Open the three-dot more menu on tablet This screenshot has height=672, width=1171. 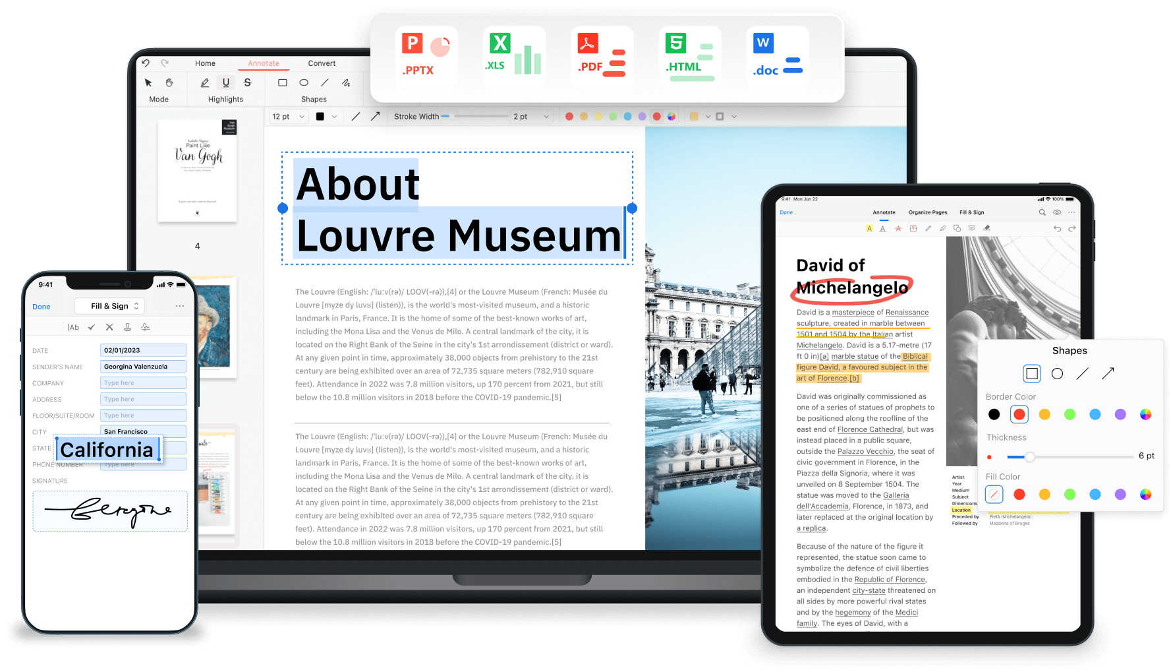pyautogui.click(x=1072, y=212)
